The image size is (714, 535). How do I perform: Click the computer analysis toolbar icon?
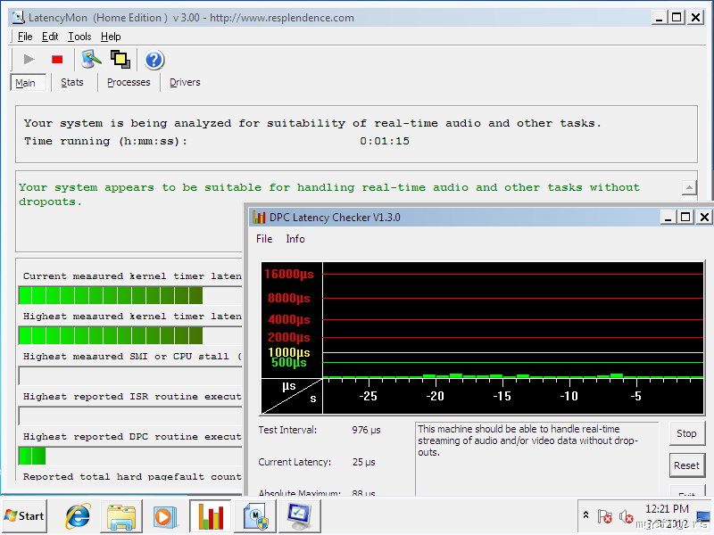coord(91,59)
